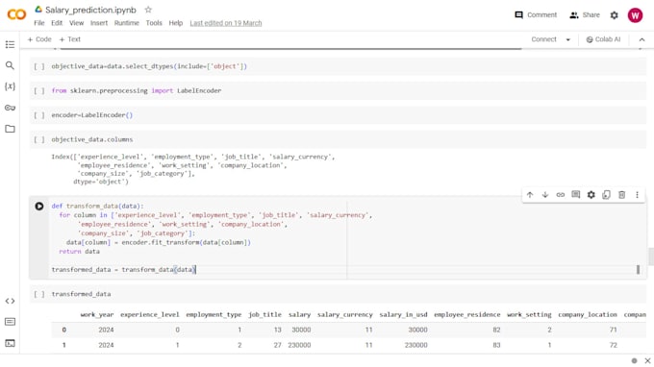The image size is (654, 367).
Task: Star the Salary_prediction.ipynb notebook
Action: click(148, 10)
